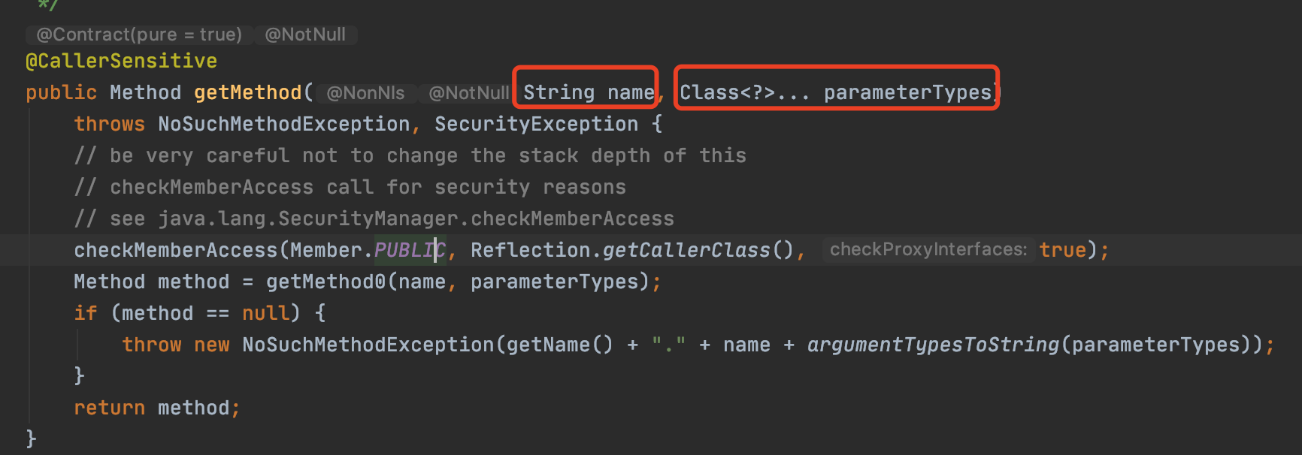Click NoSuchMethodException in the throws clause
This screenshot has width=1302, height=455.
point(283,124)
